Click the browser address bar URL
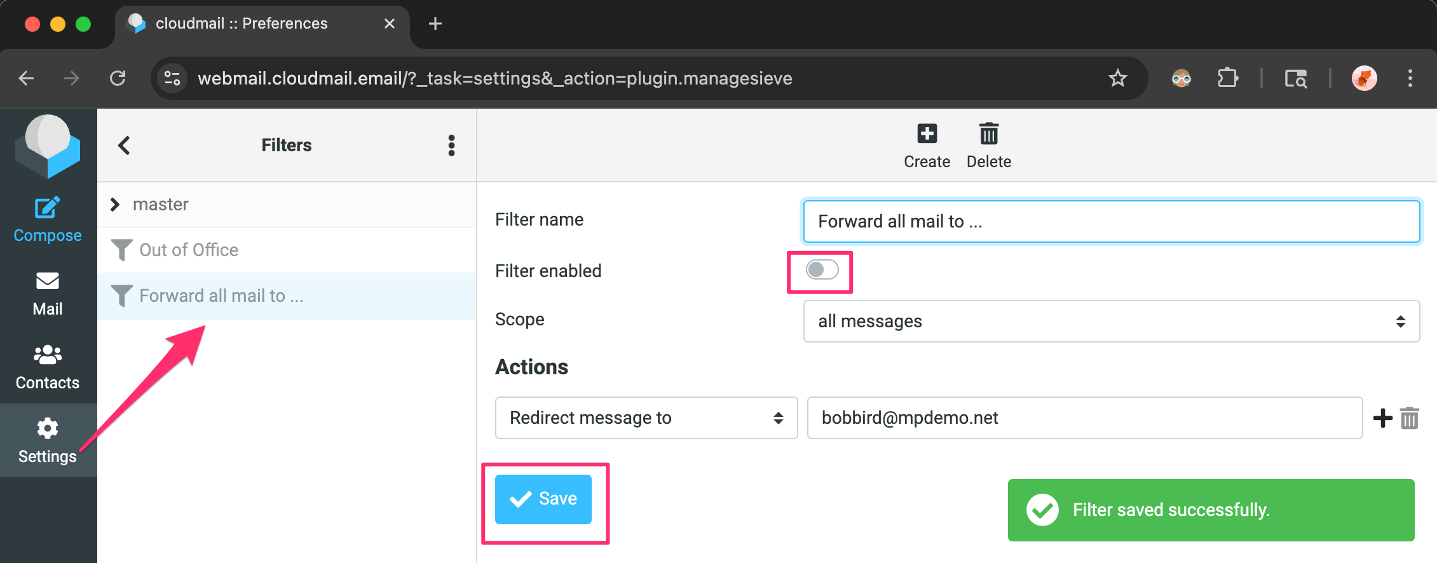This screenshot has width=1437, height=563. (x=495, y=78)
